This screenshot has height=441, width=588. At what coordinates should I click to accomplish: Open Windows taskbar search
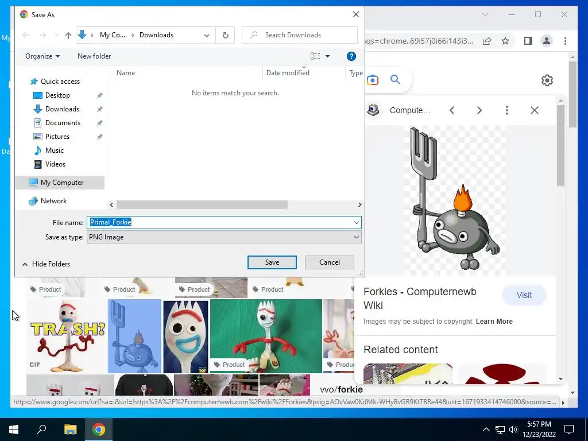41,430
